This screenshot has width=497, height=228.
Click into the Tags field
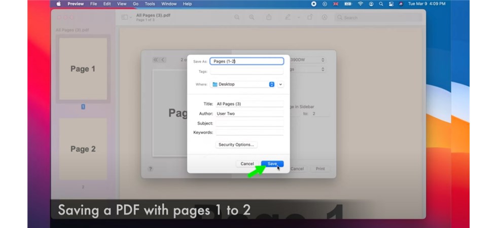click(x=246, y=71)
